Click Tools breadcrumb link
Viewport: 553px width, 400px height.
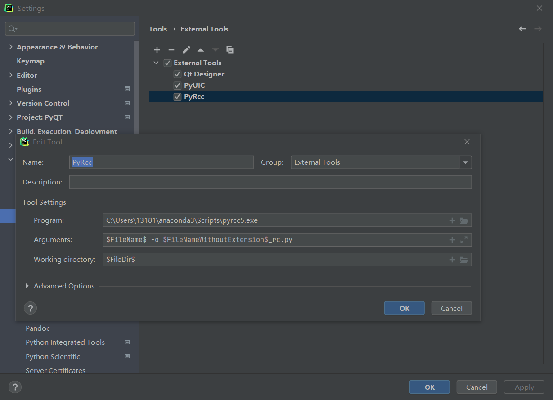tap(158, 29)
